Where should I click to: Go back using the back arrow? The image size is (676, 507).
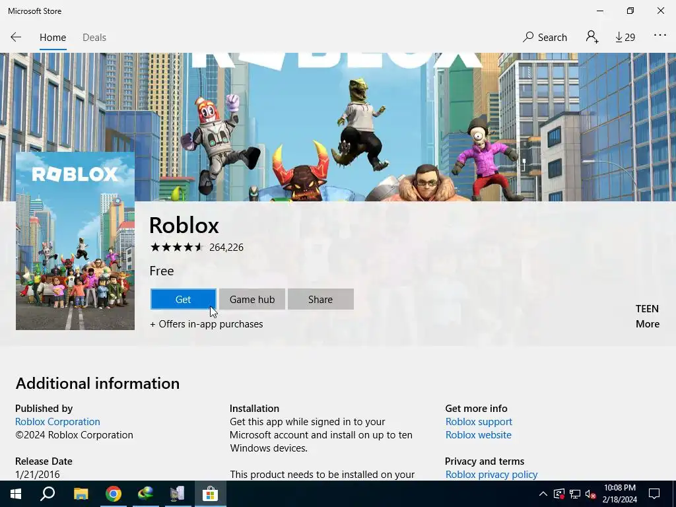tap(16, 37)
